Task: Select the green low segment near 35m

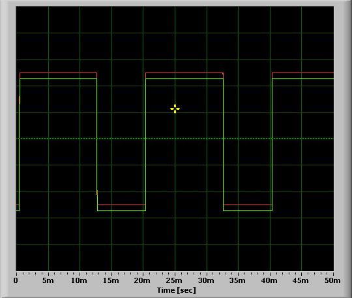Action: pos(248,211)
